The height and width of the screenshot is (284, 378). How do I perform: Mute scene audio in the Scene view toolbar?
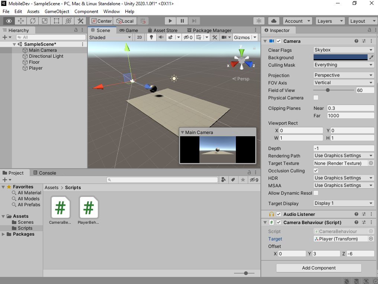point(161,37)
